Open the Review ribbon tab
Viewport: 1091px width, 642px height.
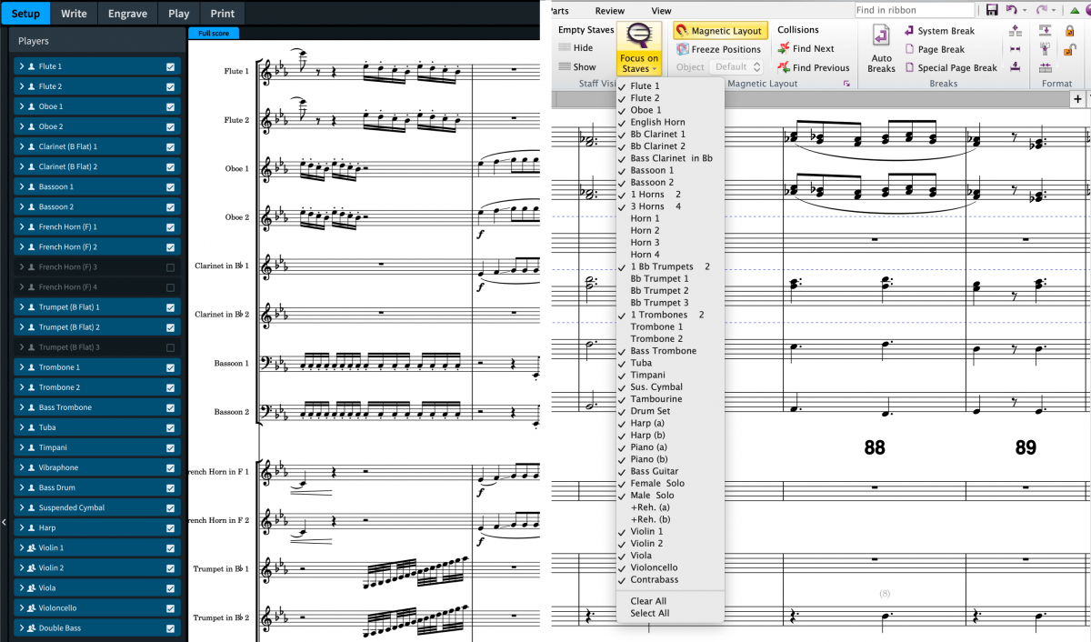point(610,11)
